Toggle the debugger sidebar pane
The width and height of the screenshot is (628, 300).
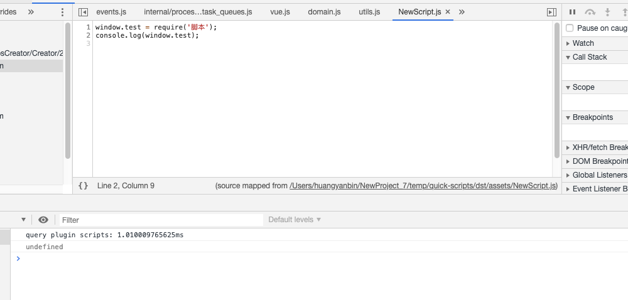551,12
